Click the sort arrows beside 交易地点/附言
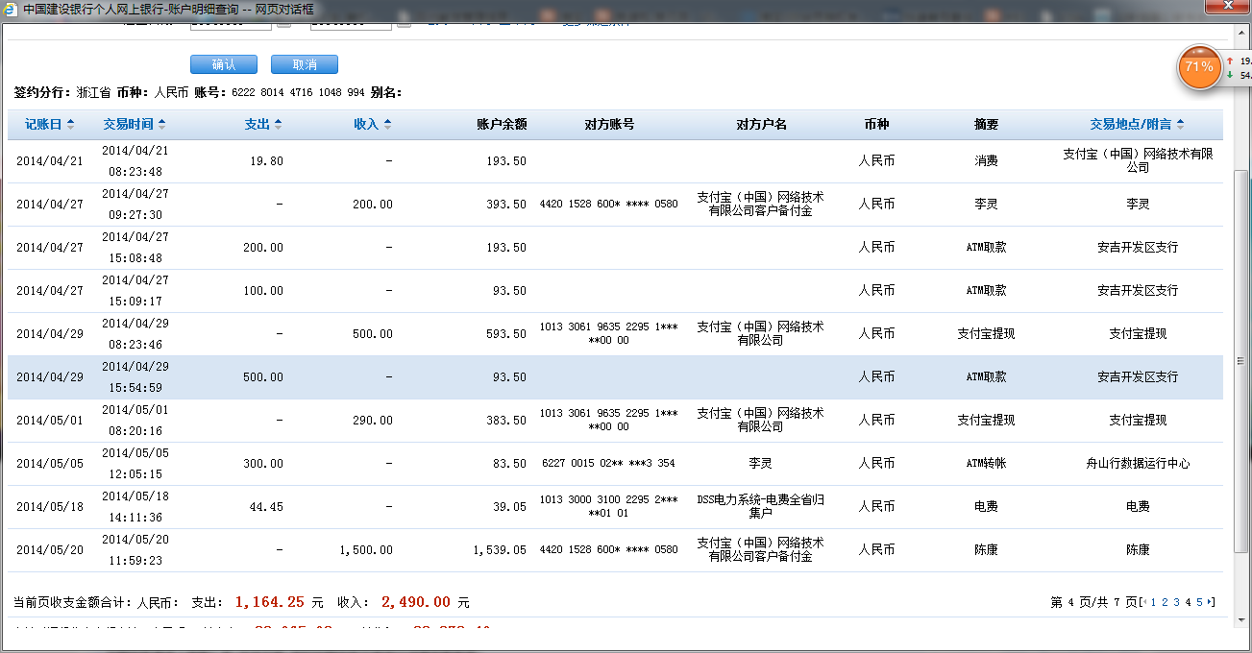 pyautogui.click(x=1180, y=125)
